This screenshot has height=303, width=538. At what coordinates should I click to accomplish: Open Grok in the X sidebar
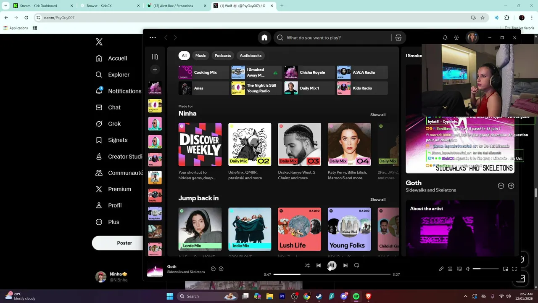click(x=108, y=124)
